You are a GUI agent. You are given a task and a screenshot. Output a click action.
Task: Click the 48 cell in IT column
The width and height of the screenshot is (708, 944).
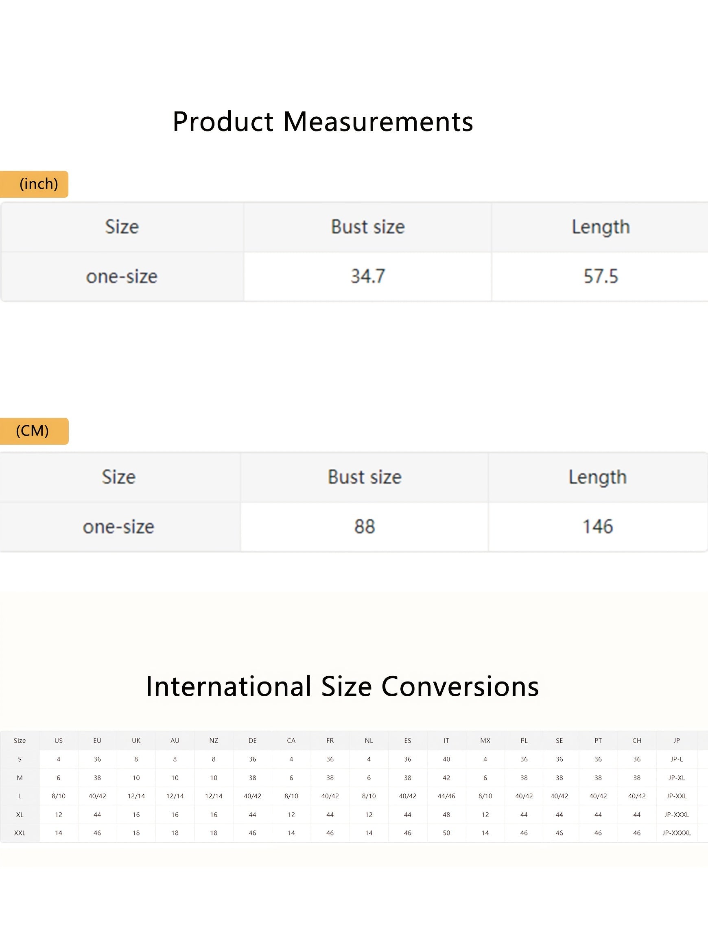coord(446,815)
